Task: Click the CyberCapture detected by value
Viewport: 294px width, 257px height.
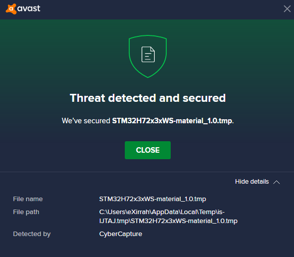Action: click(x=121, y=234)
